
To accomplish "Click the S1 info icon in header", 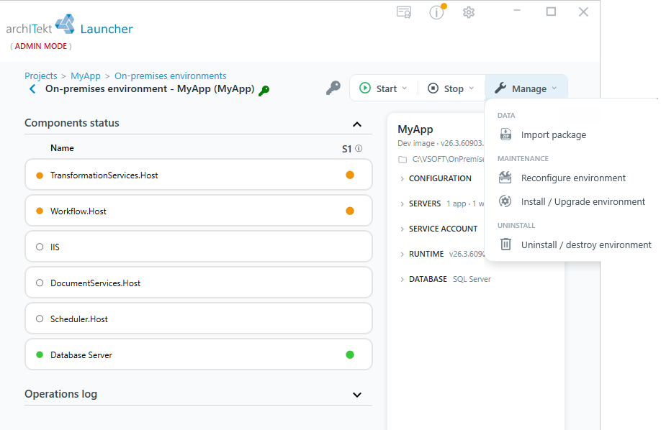I will click(x=359, y=148).
